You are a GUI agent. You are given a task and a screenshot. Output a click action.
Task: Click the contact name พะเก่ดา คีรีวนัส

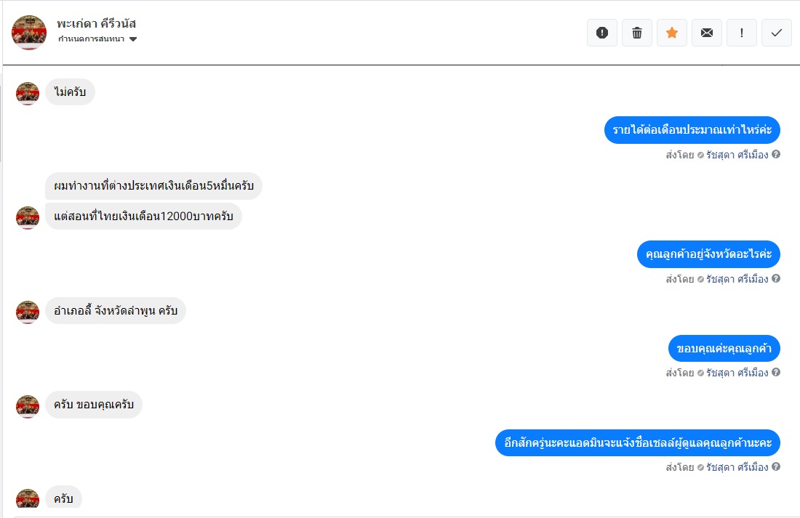tap(97, 23)
